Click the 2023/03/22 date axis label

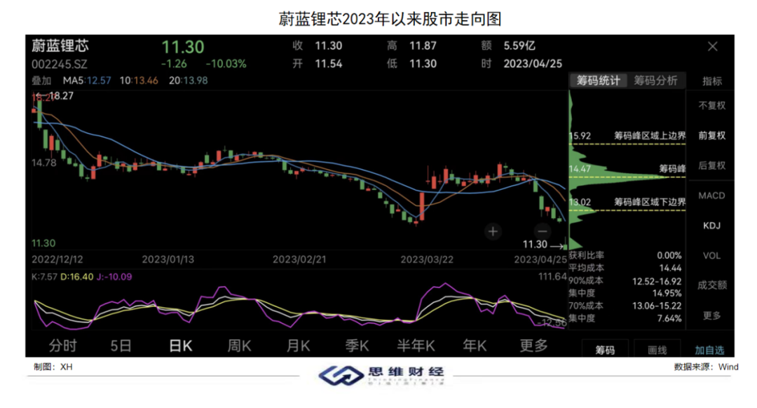[427, 259]
